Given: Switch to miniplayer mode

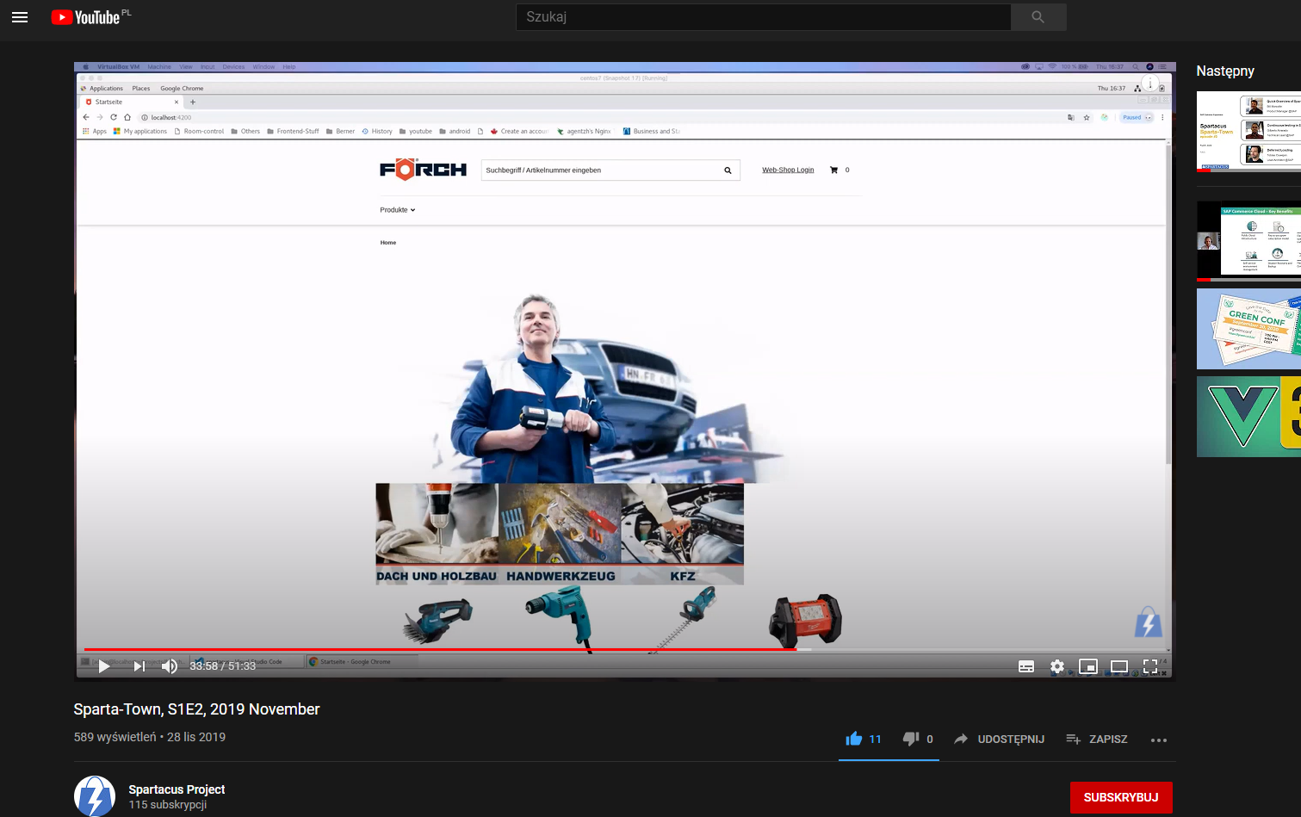Looking at the screenshot, I should (x=1088, y=666).
